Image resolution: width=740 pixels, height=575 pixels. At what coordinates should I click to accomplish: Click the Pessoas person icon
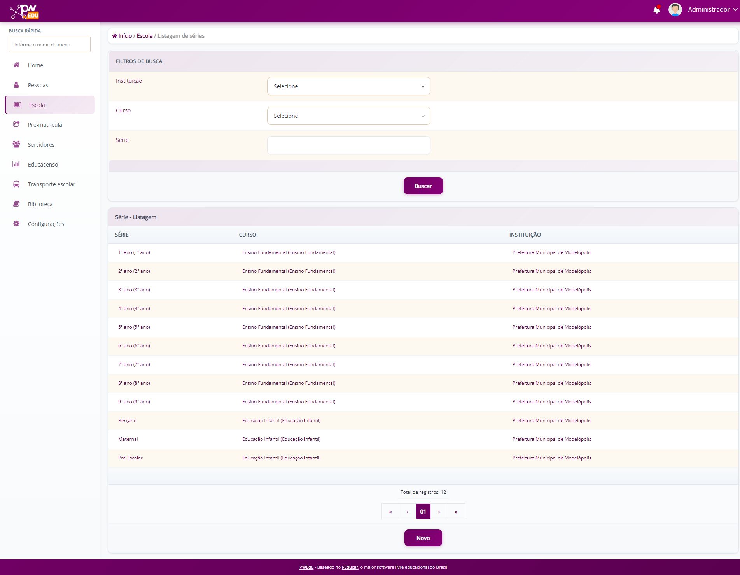pos(16,85)
